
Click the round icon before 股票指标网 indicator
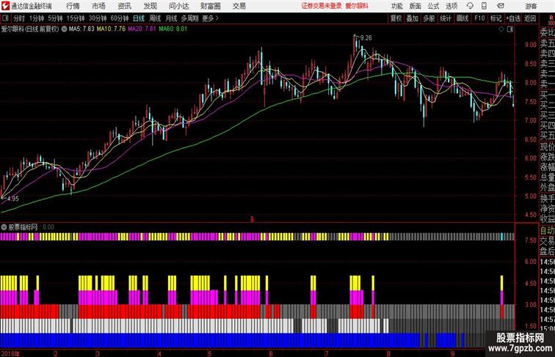4,227
